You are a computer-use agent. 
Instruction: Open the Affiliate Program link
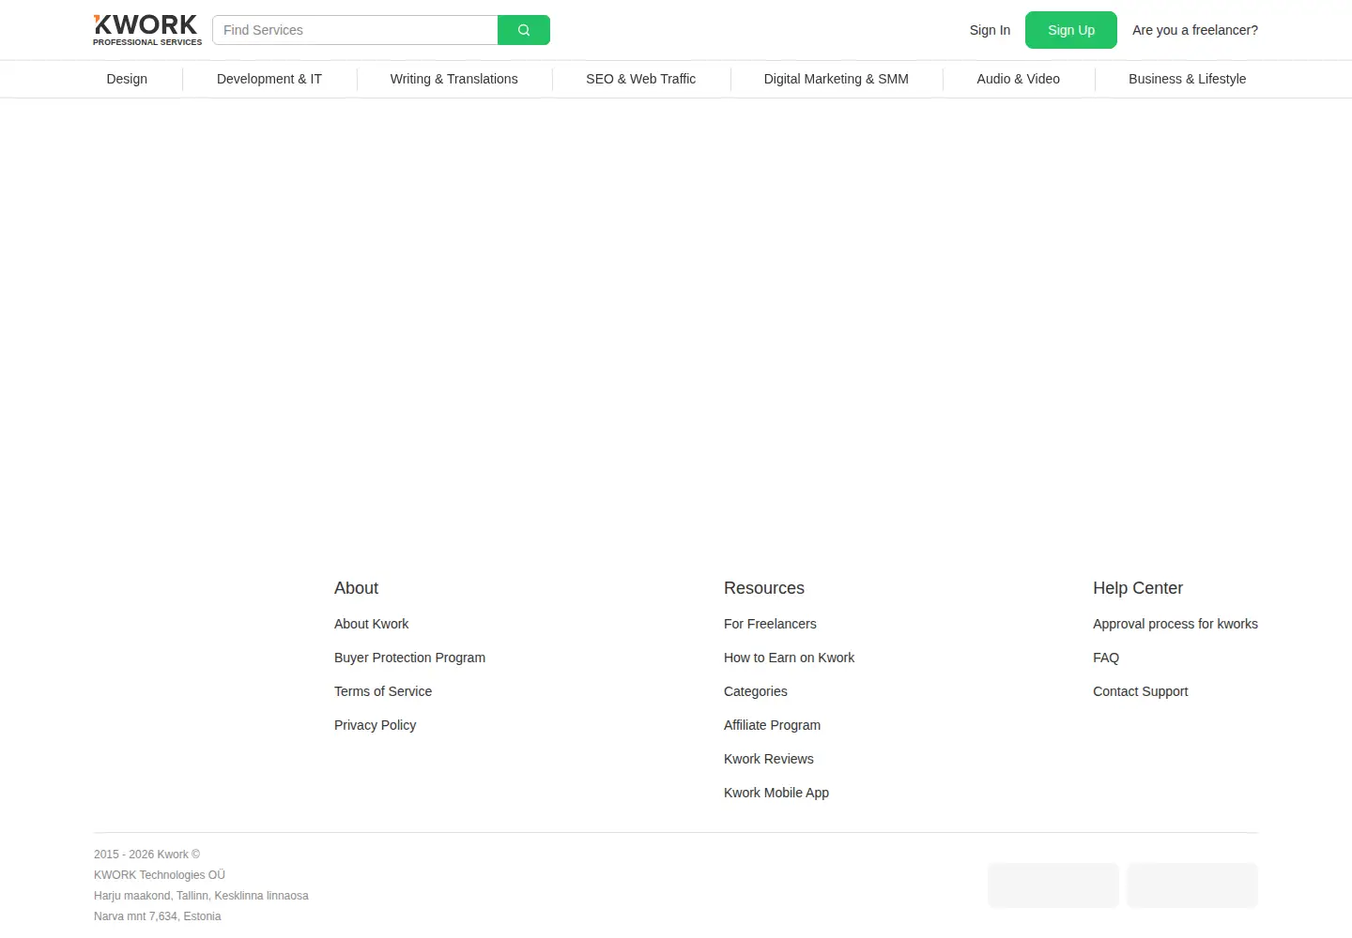tap(773, 725)
